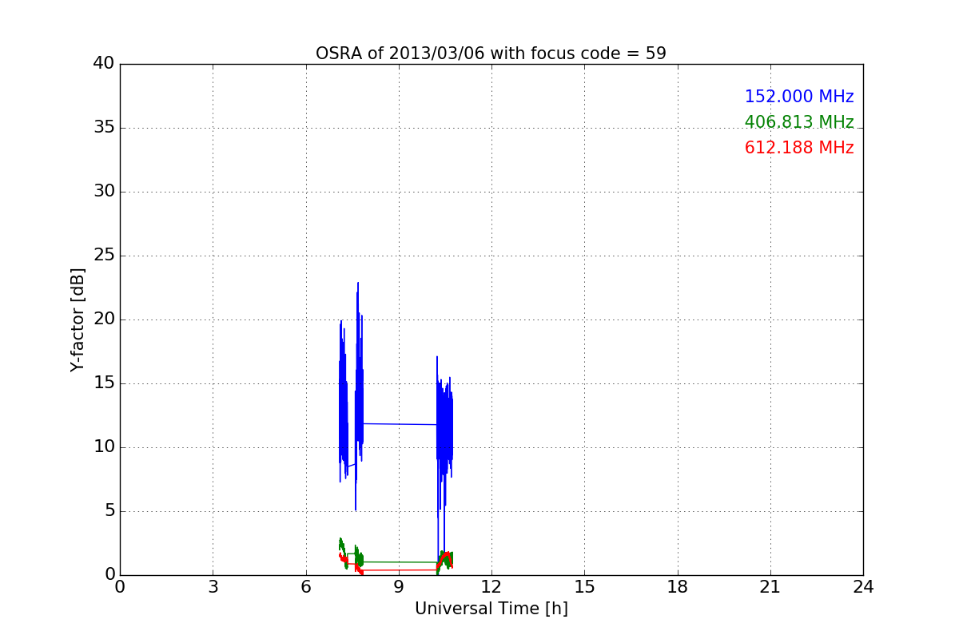Click the y-axis tick label 20
959x639 pixels.
point(104,319)
